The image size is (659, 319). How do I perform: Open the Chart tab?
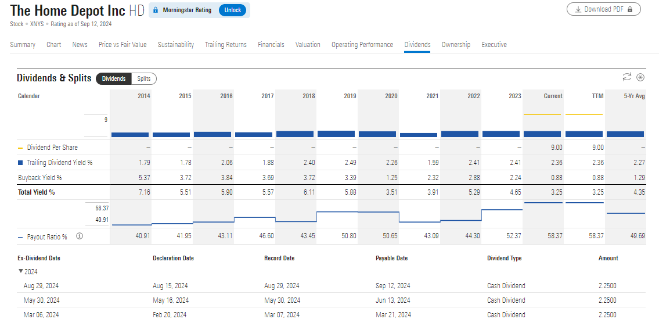click(x=54, y=45)
